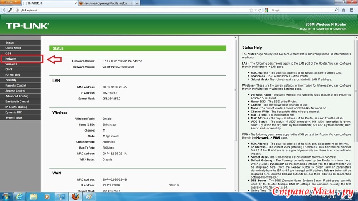Open a new tab with the plus button
358x201 pixels.
point(137,3)
